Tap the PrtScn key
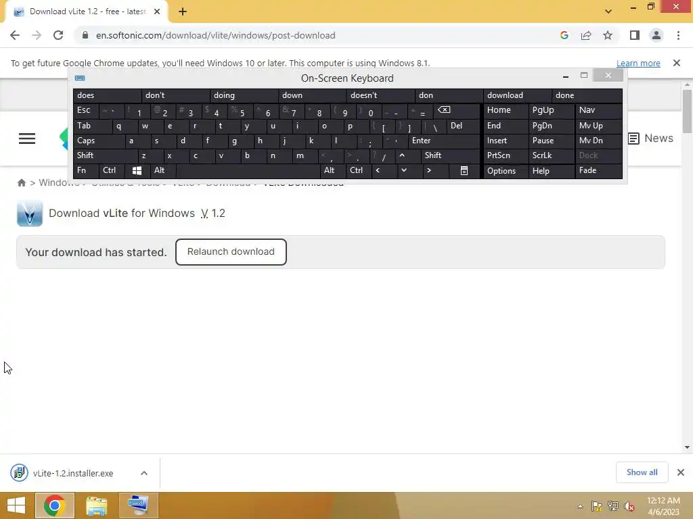 click(506, 155)
